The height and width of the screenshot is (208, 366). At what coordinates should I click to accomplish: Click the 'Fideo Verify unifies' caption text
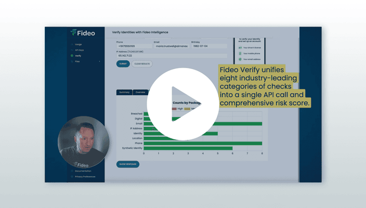tap(252, 70)
